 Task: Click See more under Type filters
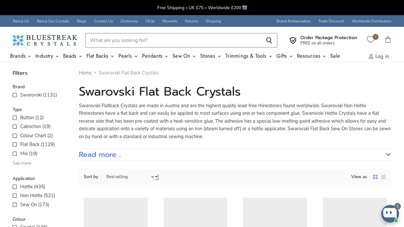pyautogui.click(x=22, y=163)
